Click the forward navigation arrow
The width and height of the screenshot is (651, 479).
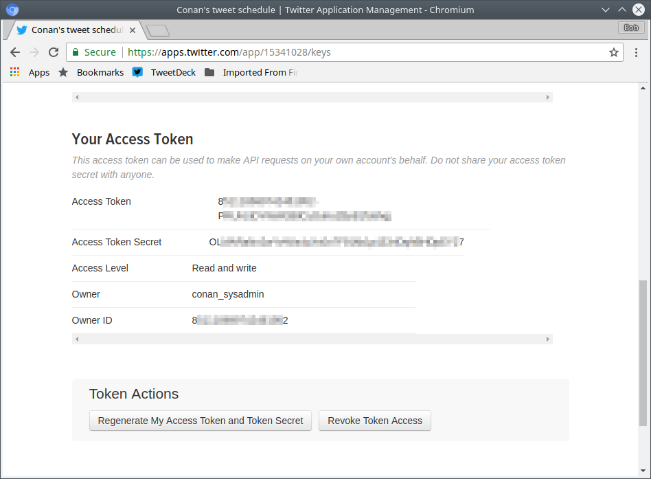pyautogui.click(x=34, y=52)
